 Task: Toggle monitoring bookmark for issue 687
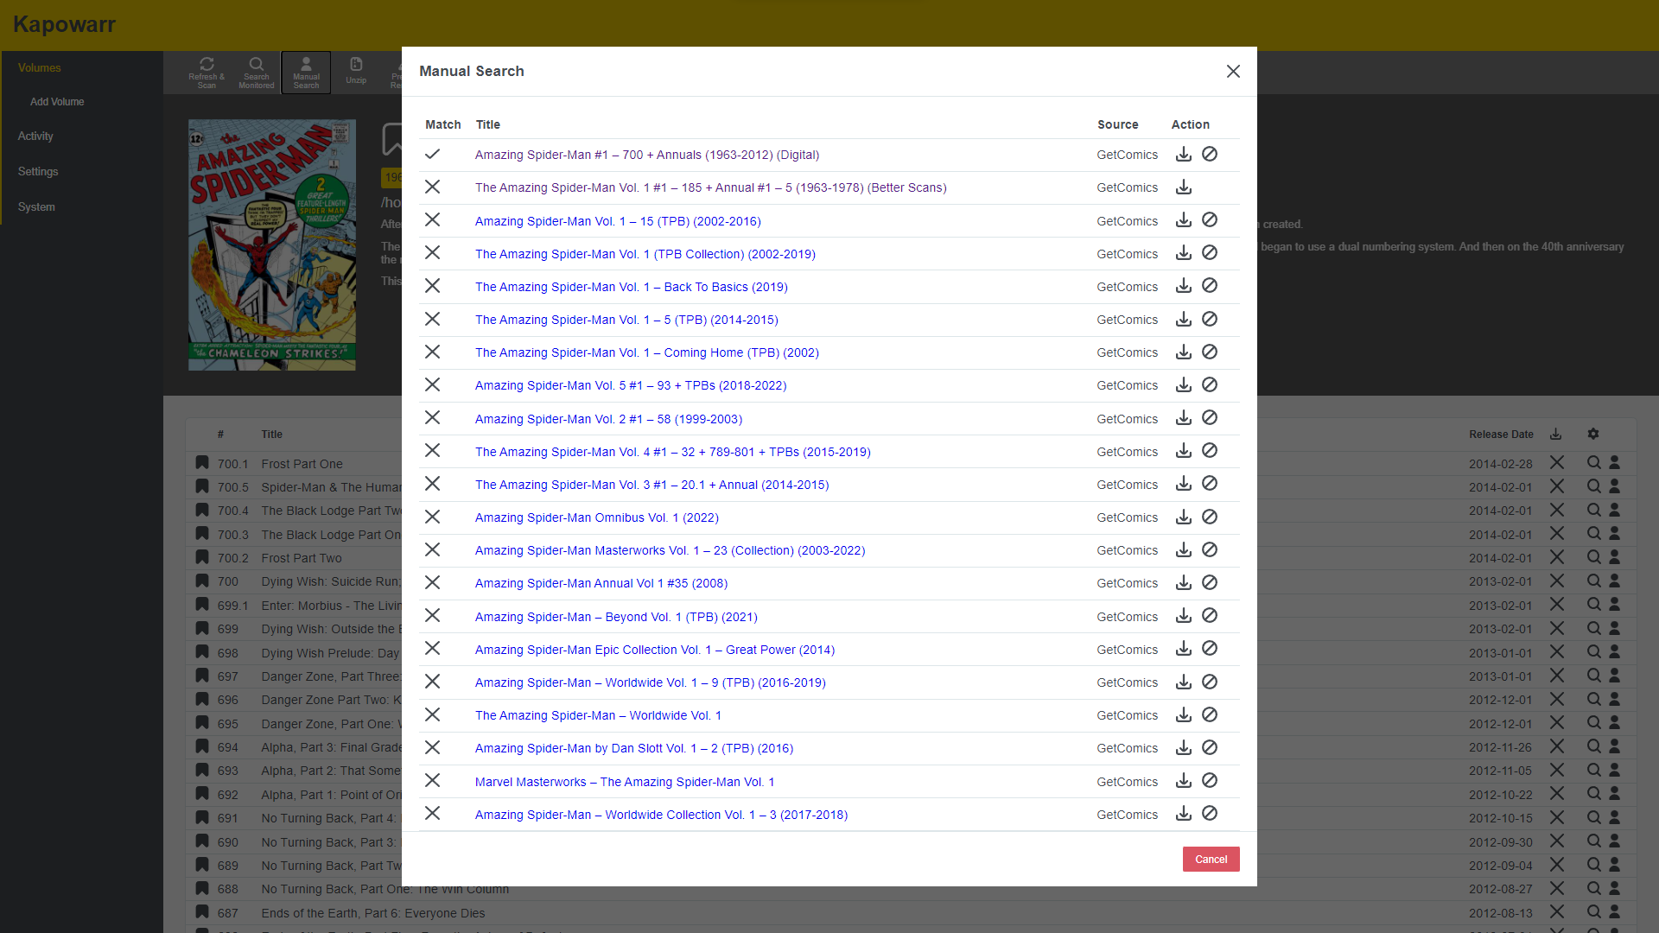coord(202,912)
